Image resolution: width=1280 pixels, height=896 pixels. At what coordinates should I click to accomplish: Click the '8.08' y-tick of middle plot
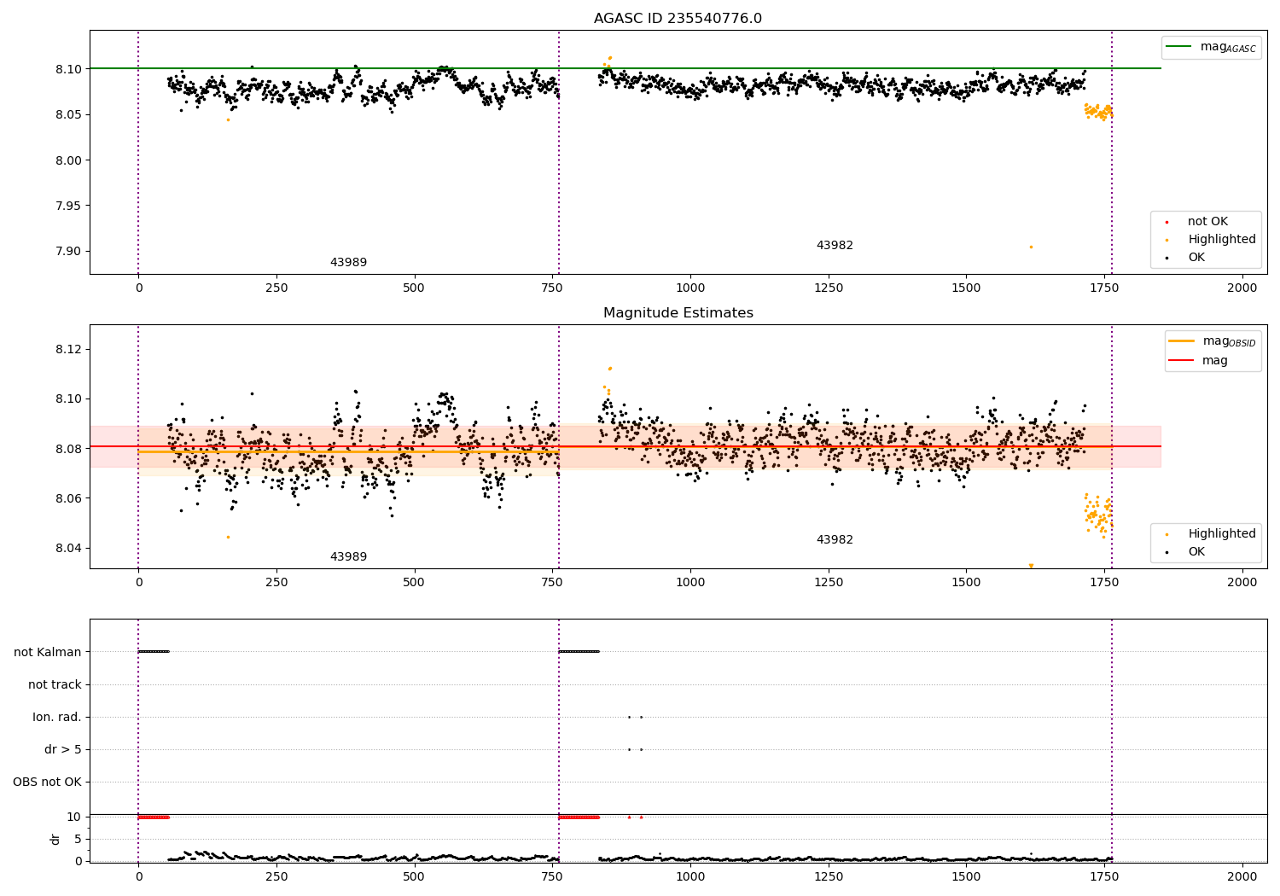(69, 449)
